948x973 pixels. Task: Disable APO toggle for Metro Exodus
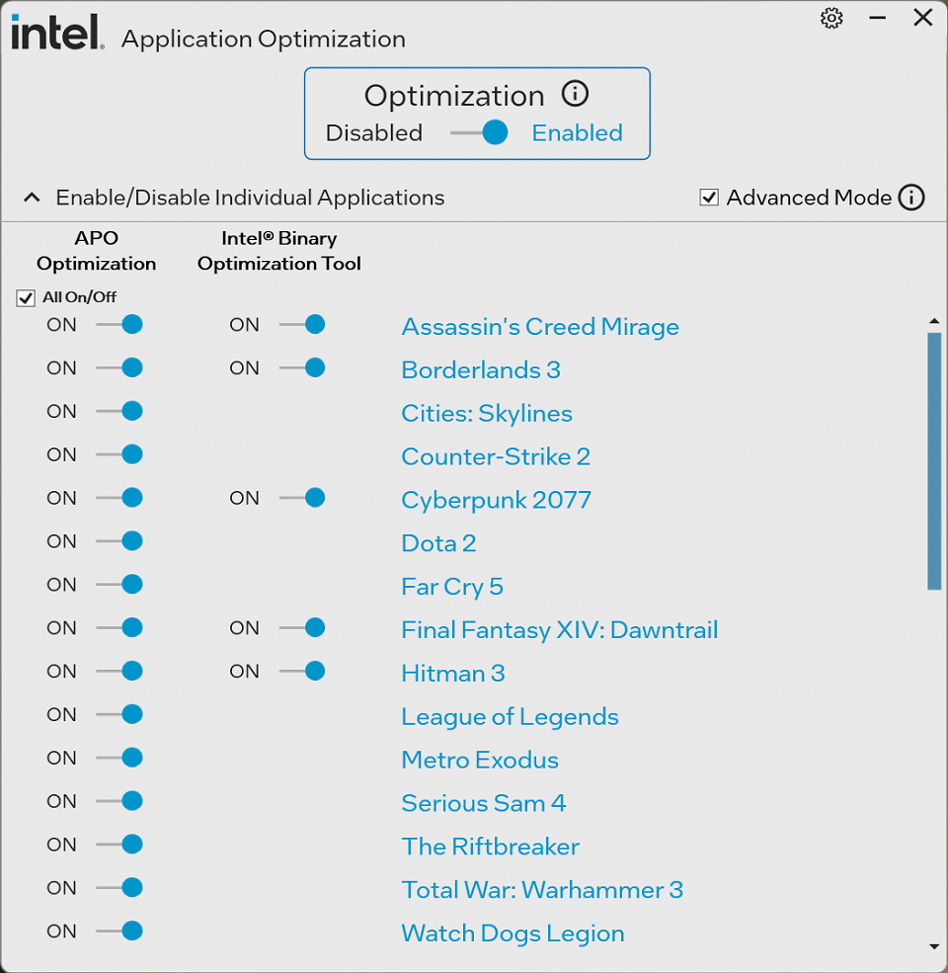(119, 758)
